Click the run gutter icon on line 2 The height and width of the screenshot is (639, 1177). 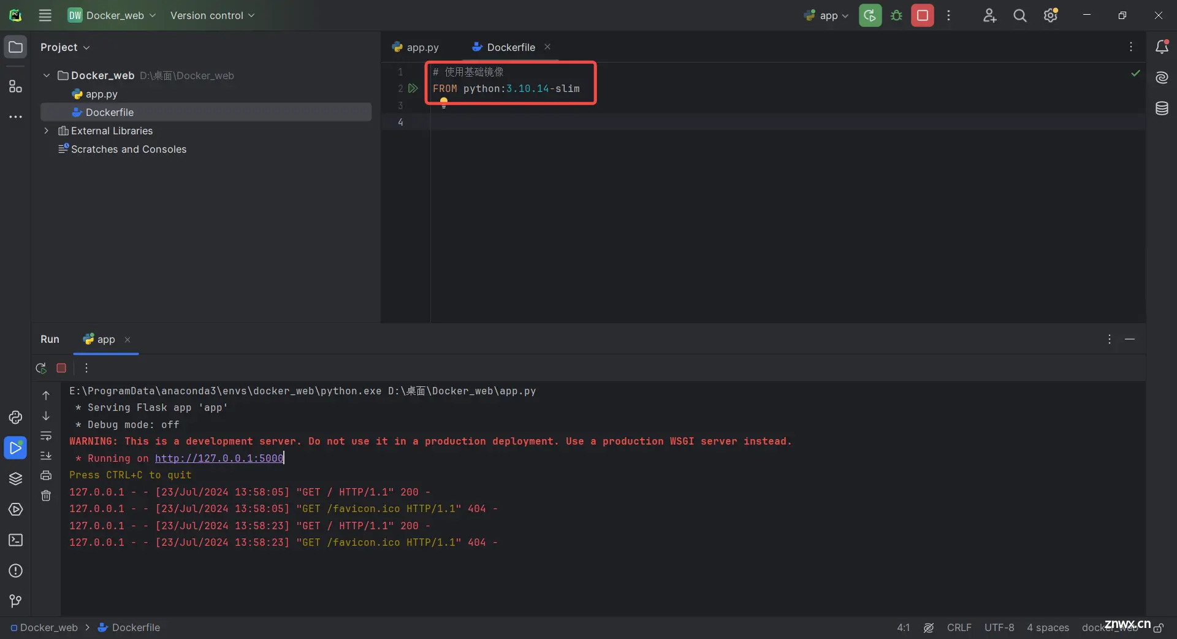click(413, 88)
